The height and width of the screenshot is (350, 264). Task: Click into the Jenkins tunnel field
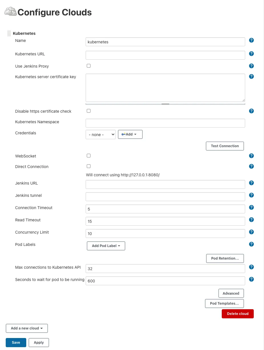pyautogui.click(x=165, y=197)
